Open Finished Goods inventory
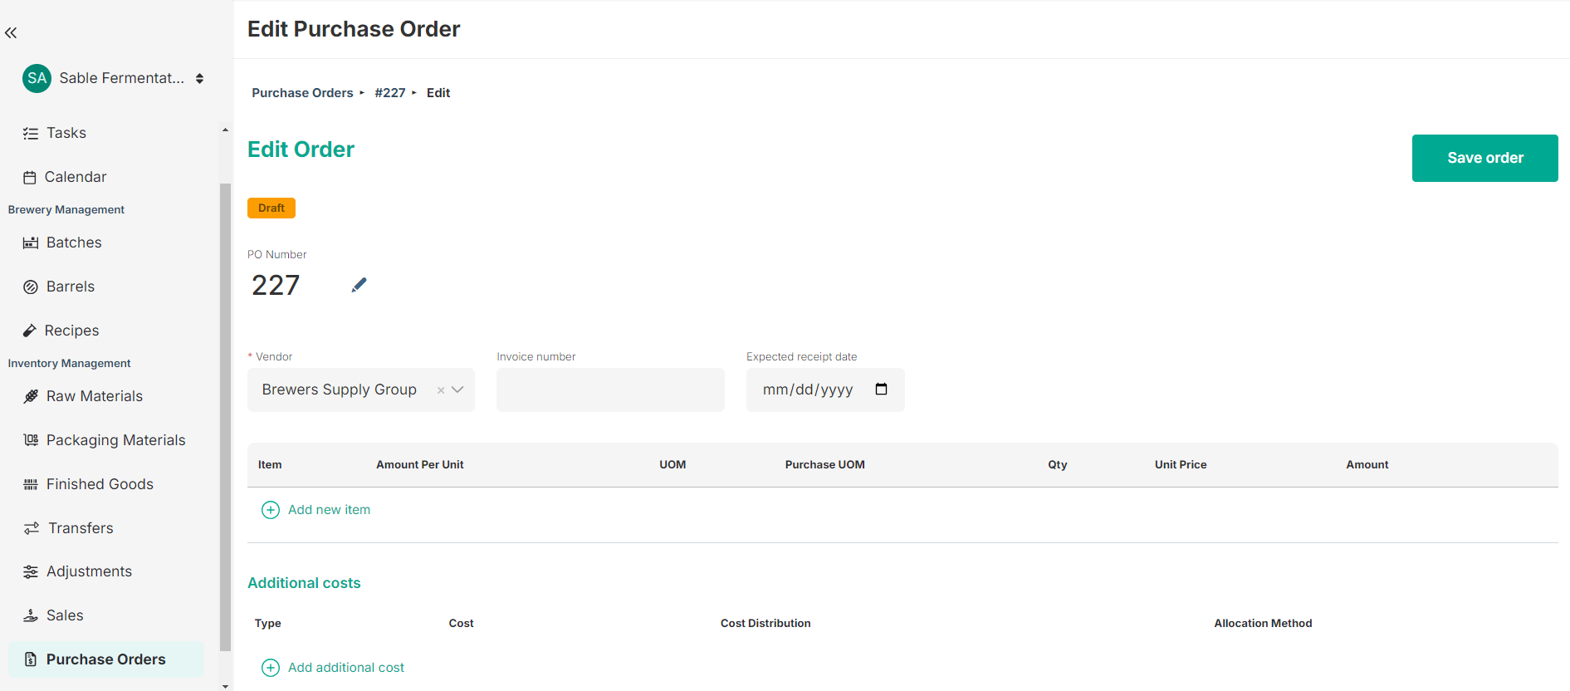Screen dimensions: 1570x691 click(100, 484)
